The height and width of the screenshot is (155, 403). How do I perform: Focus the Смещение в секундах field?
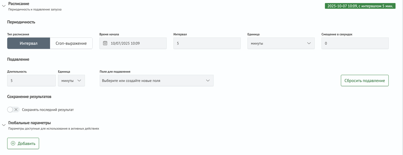tap(355, 43)
